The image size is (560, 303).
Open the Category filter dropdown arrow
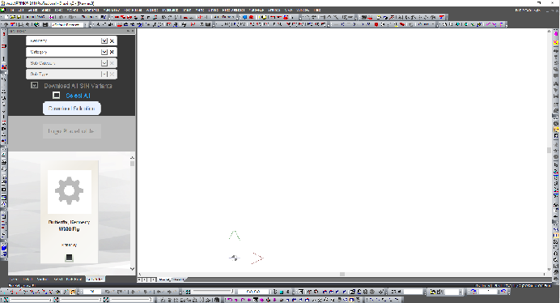tap(104, 52)
